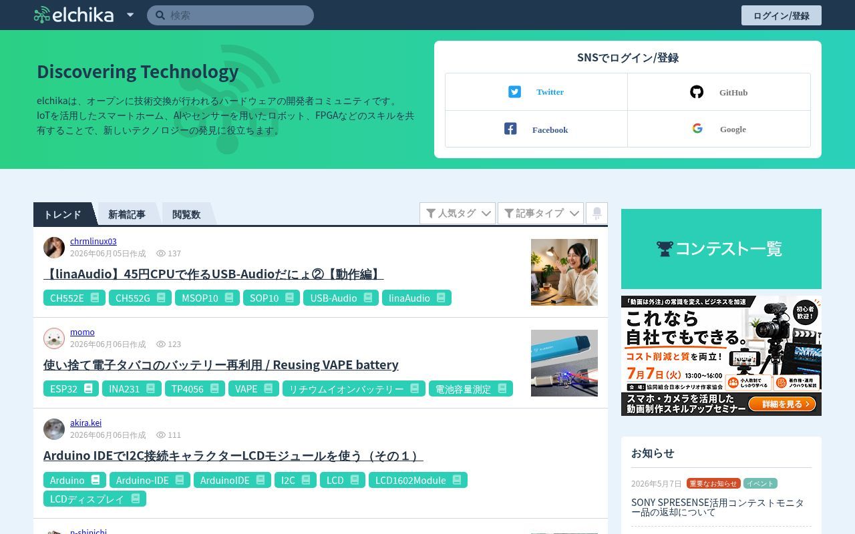Click the Twitter bird icon
This screenshot has height=534, width=855.
(x=514, y=92)
